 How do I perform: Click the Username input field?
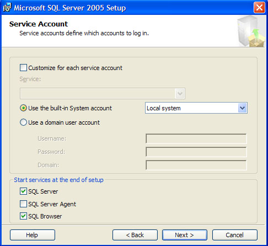pos(196,138)
